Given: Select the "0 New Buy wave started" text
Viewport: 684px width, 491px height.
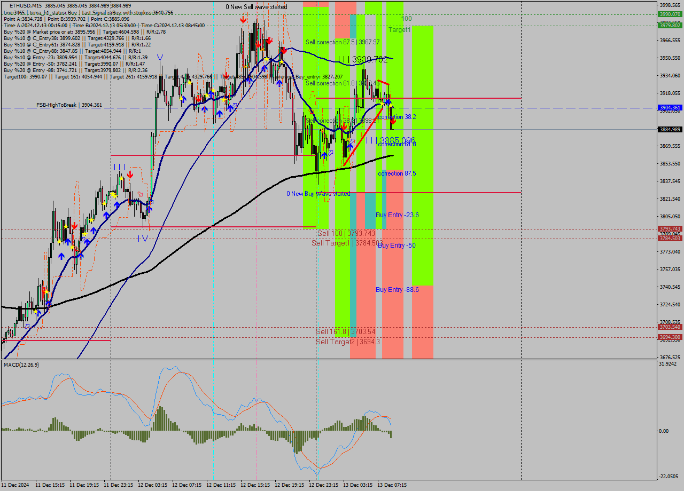Looking at the screenshot, I should click(x=319, y=194).
